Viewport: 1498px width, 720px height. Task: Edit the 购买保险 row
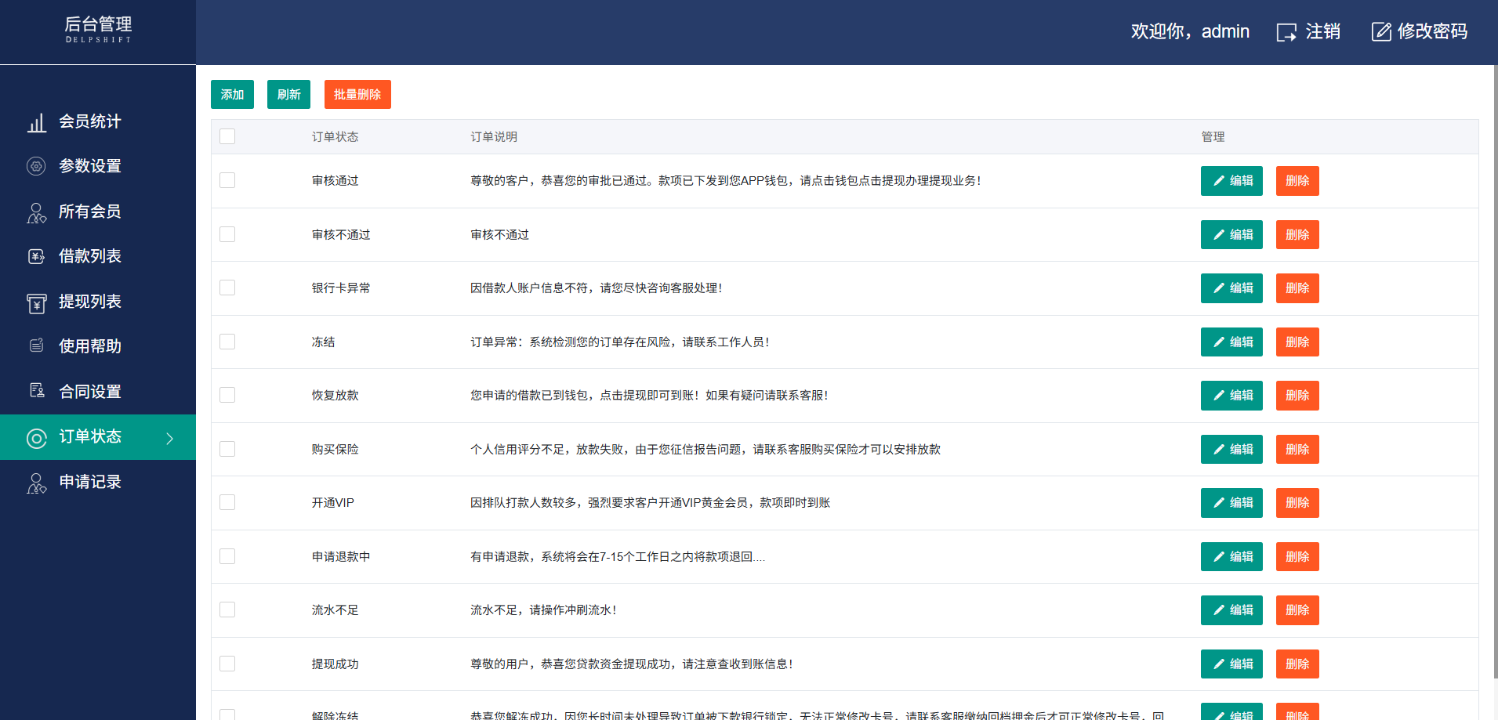[1231, 450]
